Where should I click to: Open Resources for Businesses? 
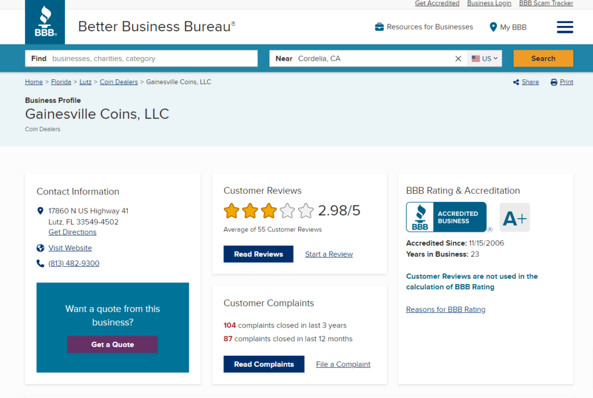(430, 27)
